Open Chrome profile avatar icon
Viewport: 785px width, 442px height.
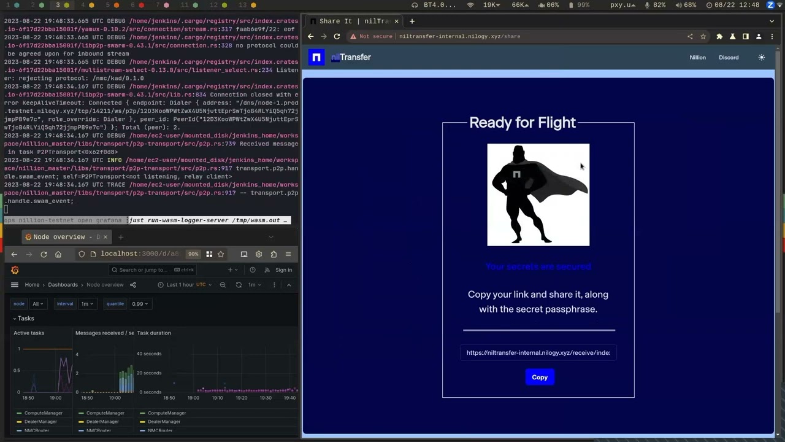pyautogui.click(x=759, y=36)
